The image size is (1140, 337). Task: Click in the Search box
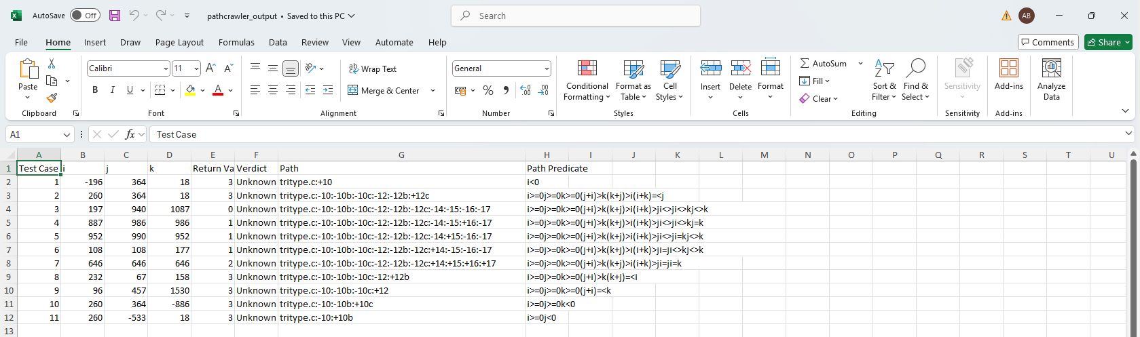tap(575, 16)
